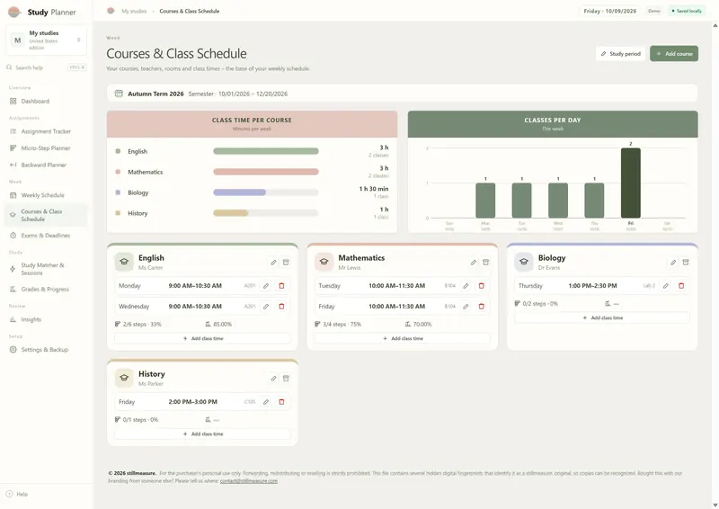Click the Insights chart icon
The image size is (719, 509).
tap(13, 319)
